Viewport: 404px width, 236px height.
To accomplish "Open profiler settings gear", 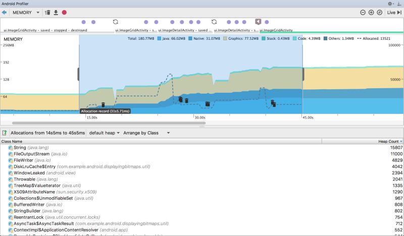I will point(390,4).
